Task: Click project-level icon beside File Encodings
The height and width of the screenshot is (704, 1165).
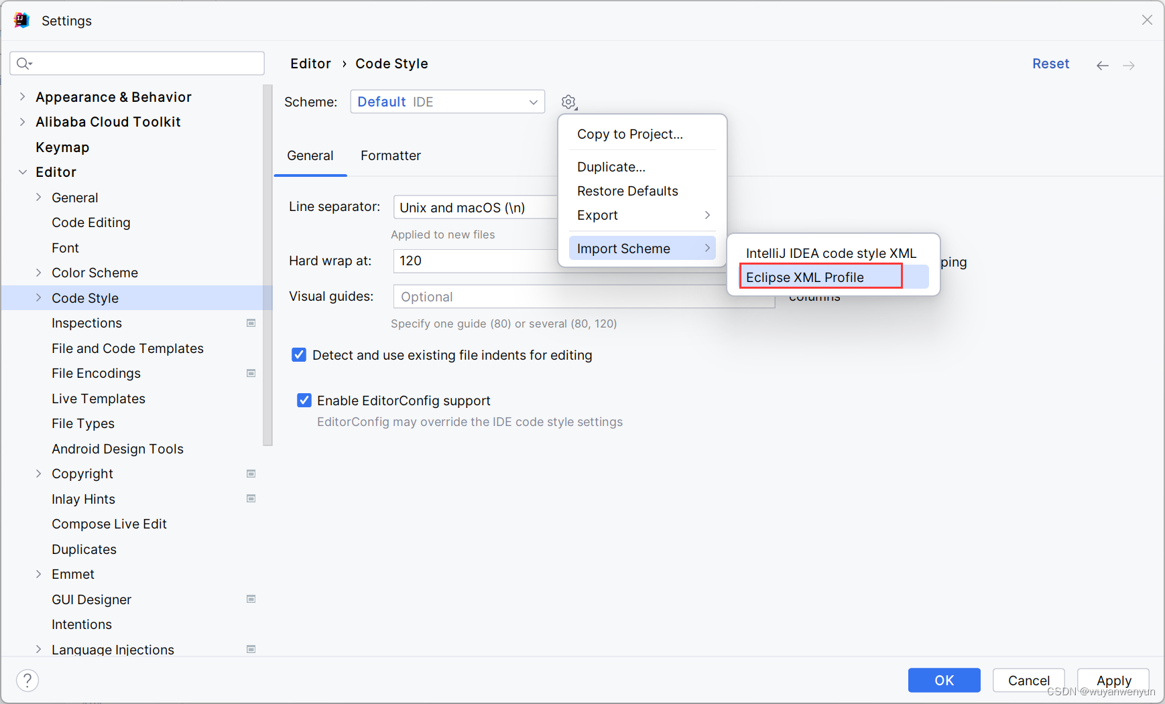Action: (x=251, y=373)
